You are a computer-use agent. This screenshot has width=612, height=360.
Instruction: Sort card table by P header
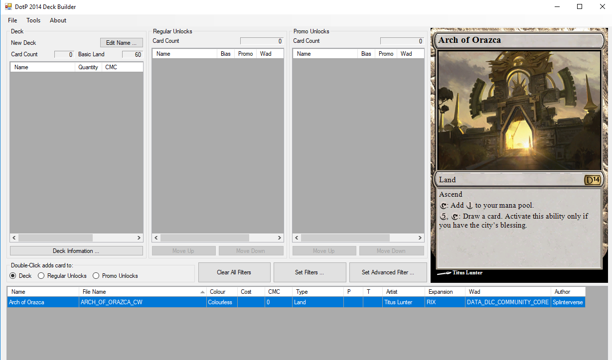coord(353,292)
